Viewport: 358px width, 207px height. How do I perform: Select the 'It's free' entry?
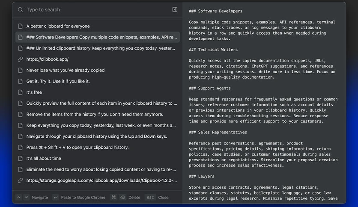tap(98, 92)
